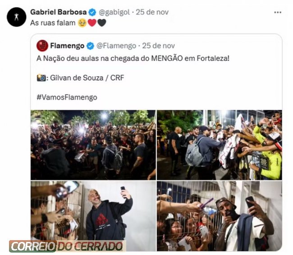Click Flamengo's blue verified badge
Viewport: 293px width, 255px height.
point(90,46)
